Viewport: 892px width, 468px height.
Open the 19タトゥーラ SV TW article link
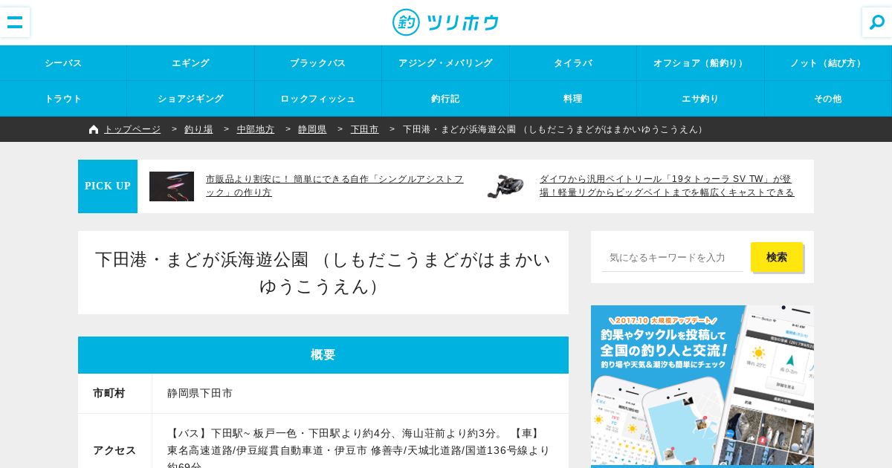[x=667, y=186]
